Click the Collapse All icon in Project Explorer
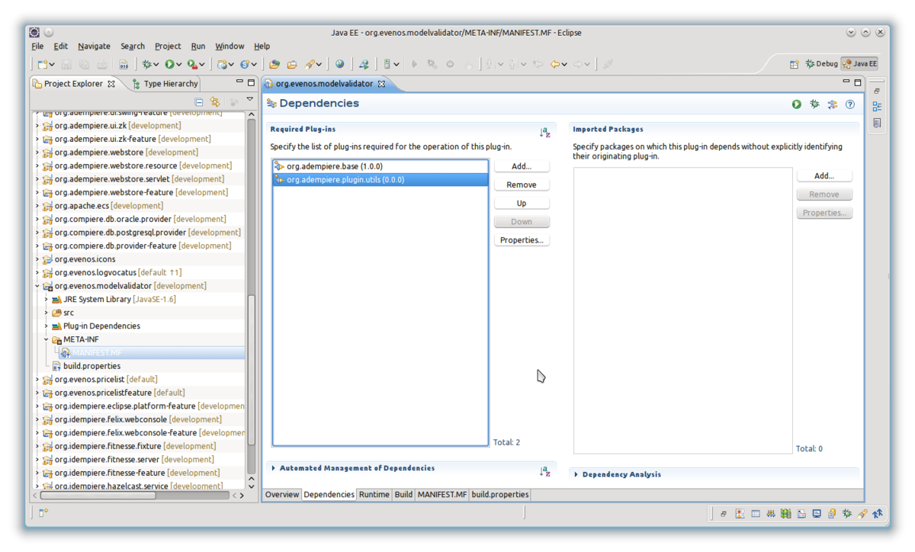Image resolution: width=915 pixels, height=552 pixels. tap(199, 101)
